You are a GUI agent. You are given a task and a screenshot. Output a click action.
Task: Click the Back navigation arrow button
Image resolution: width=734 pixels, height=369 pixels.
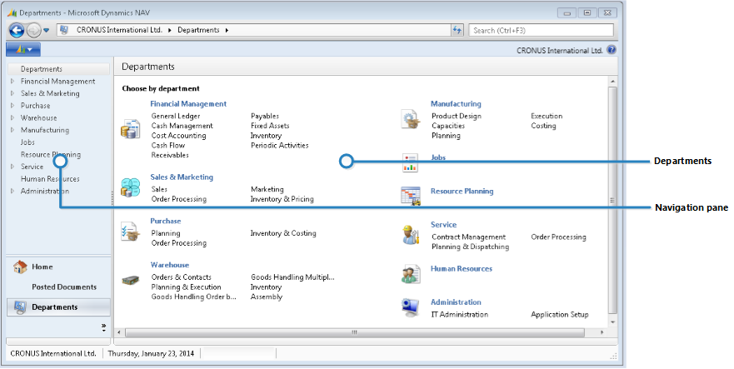pos(17,30)
